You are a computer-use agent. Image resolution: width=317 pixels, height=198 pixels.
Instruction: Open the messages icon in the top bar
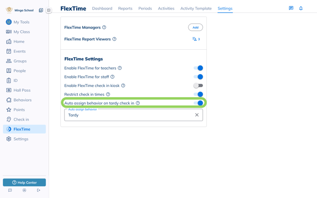point(291,8)
